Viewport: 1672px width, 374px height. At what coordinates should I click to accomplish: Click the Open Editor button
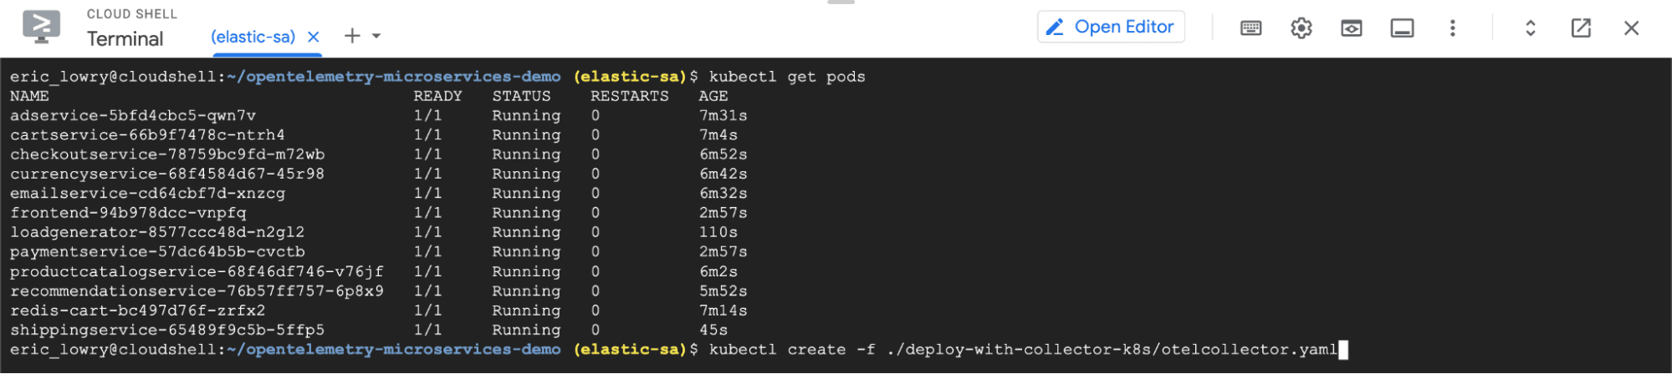(1111, 27)
